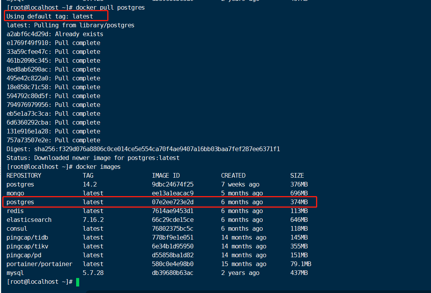Click image ID 'db39680b63ac' in the table's last row
The width and height of the screenshot is (431, 293).
(x=173, y=273)
